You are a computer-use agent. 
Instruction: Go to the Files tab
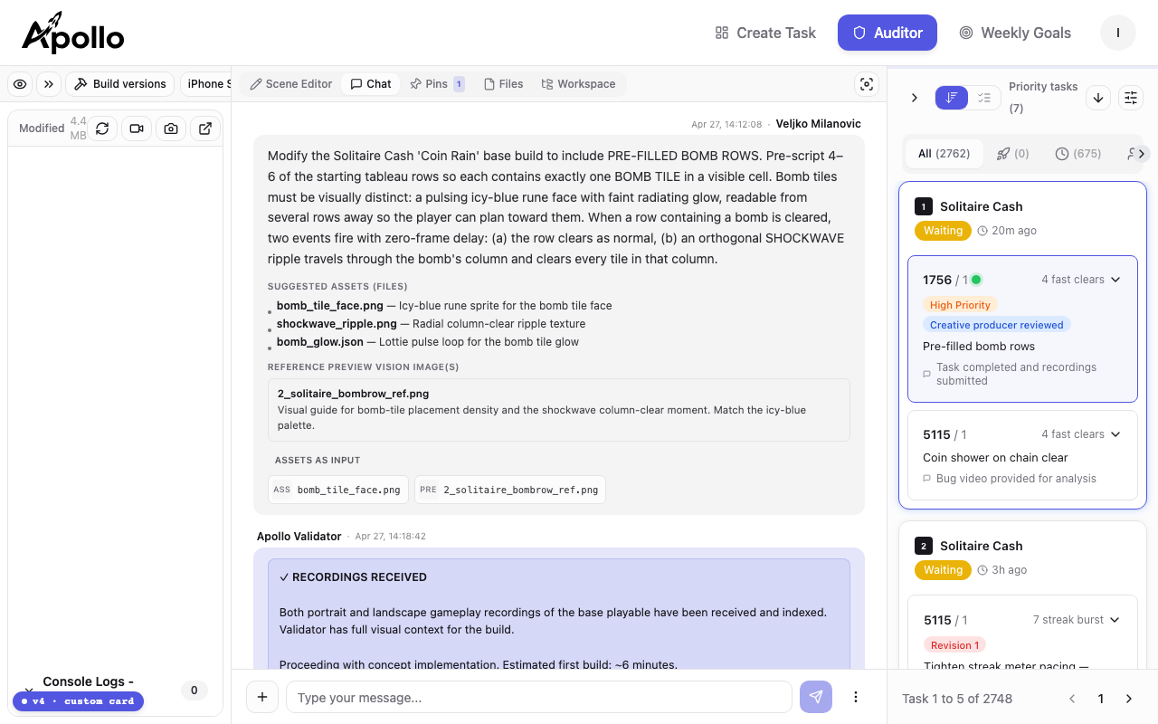coord(504,84)
